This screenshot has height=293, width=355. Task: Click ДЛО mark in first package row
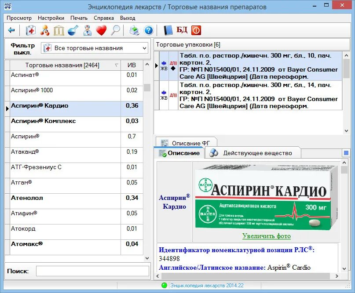coord(173,63)
